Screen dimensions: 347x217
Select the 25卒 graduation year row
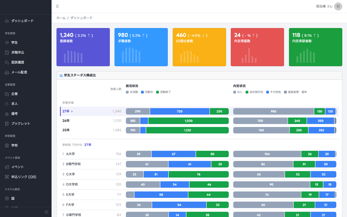[199, 130]
